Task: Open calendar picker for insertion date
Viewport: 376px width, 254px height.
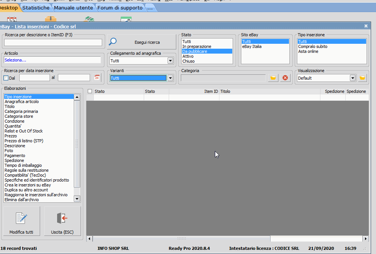Action: (97, 77)
